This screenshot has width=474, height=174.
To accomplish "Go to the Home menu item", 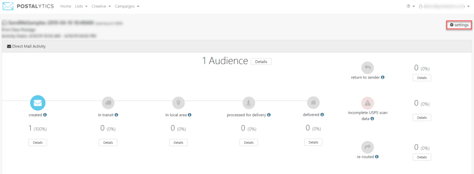I will [66, 6].
